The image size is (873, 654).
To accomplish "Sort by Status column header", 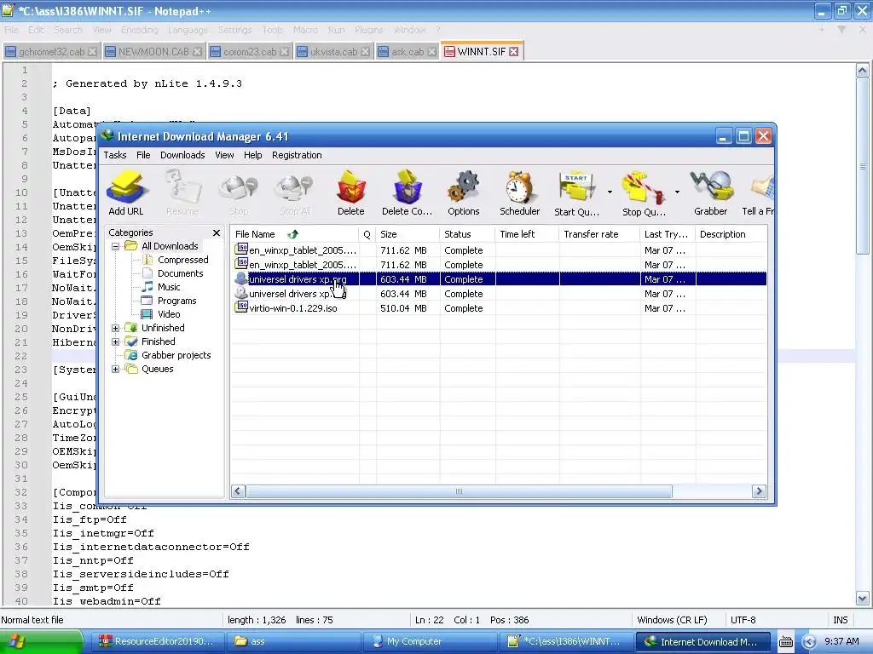I will 467,234.
